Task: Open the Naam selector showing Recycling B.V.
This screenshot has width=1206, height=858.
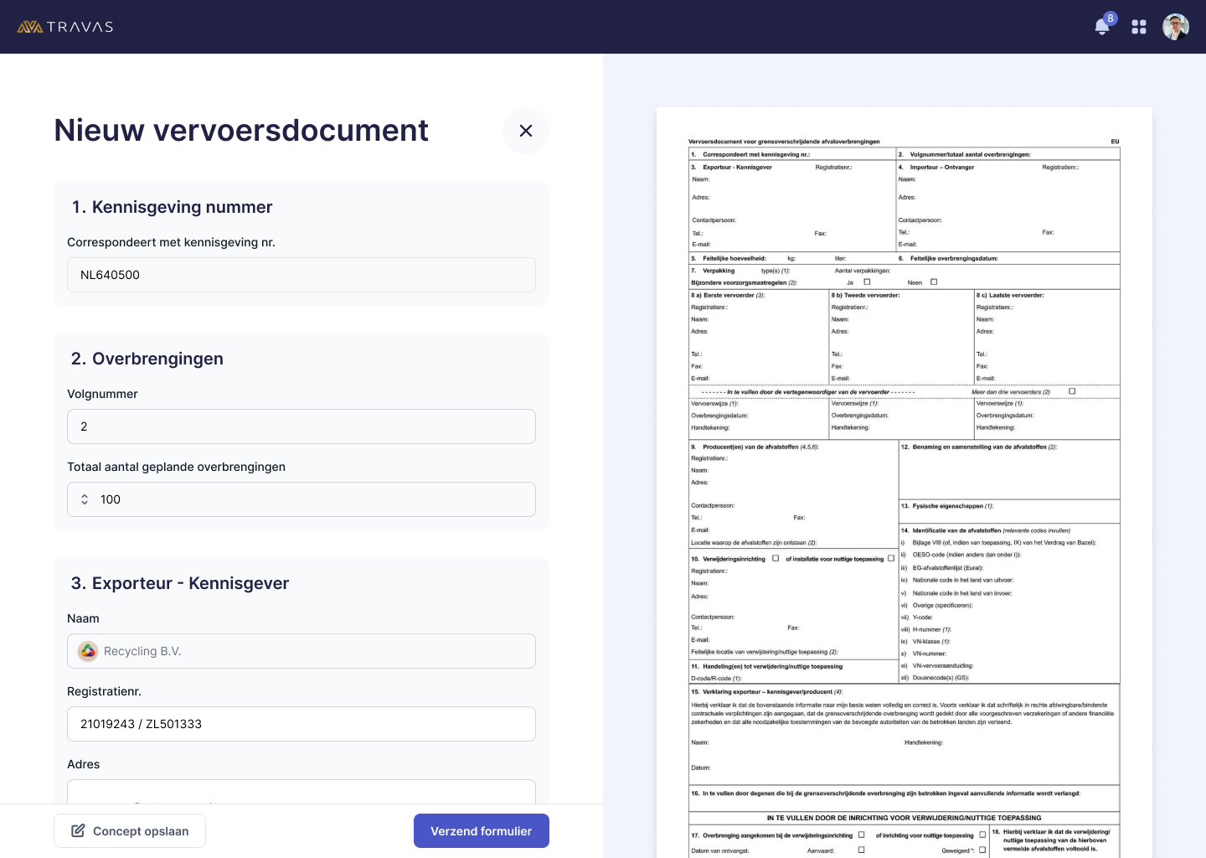Action: click(x=301, y=651)
